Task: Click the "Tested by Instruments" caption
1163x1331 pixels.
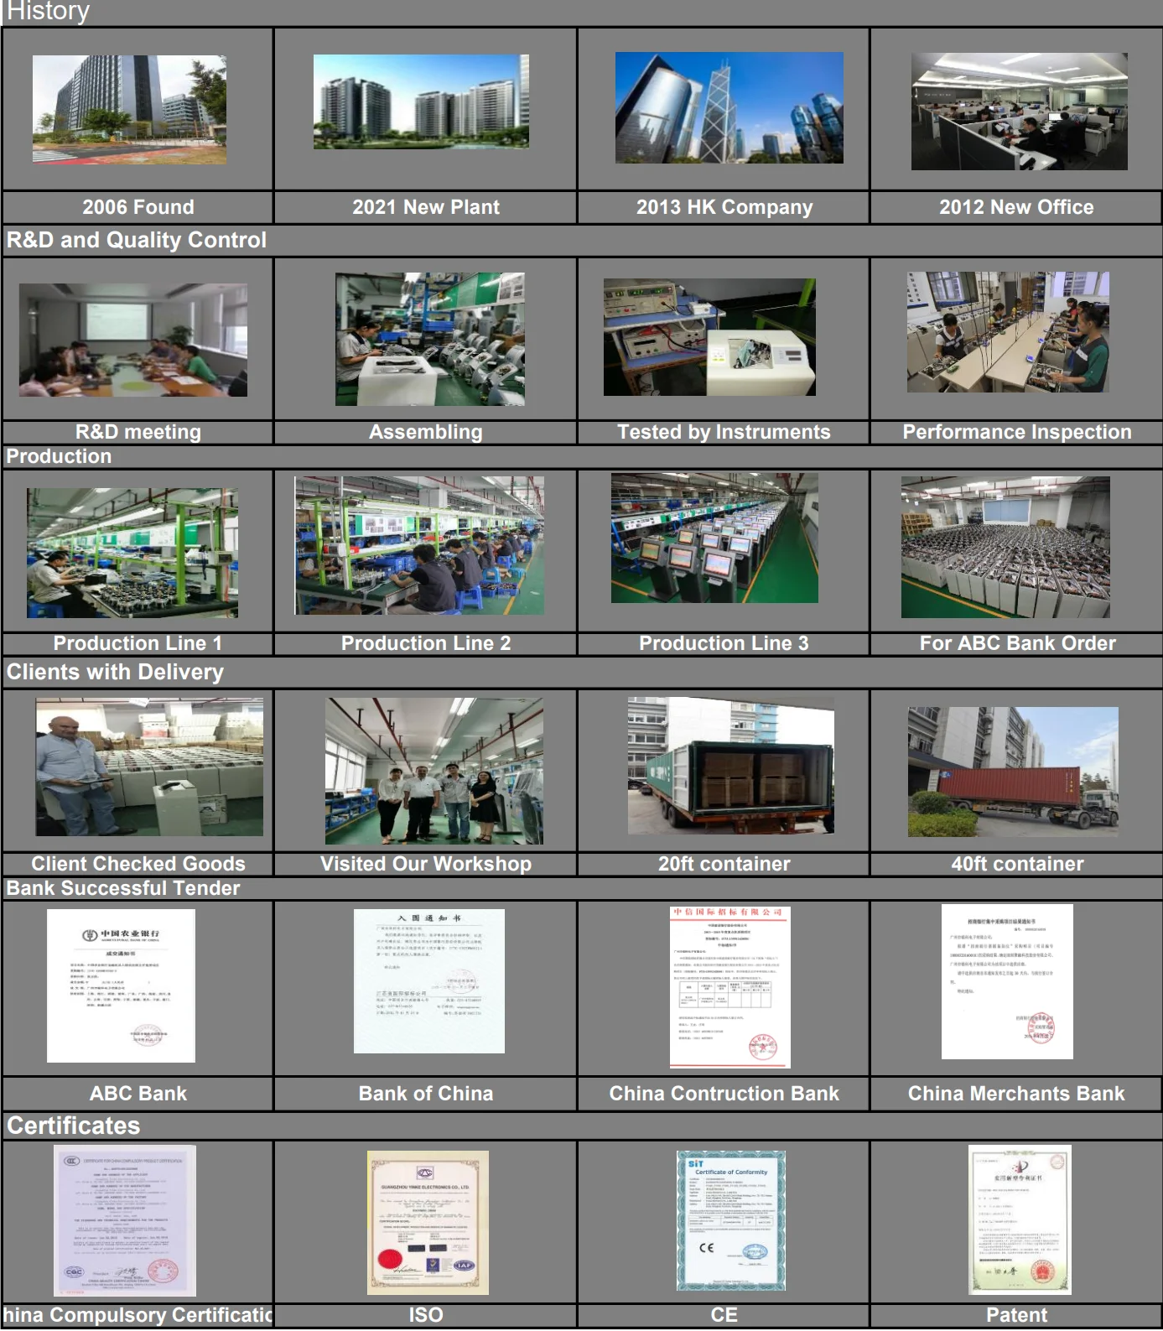Action: [724, 432]
